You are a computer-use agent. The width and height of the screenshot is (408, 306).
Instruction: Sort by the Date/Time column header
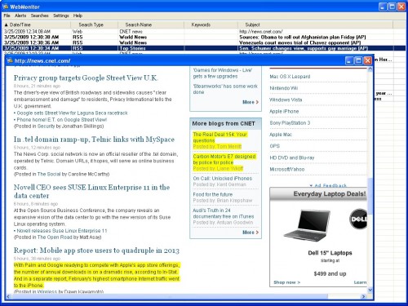(x=37, y=24)
